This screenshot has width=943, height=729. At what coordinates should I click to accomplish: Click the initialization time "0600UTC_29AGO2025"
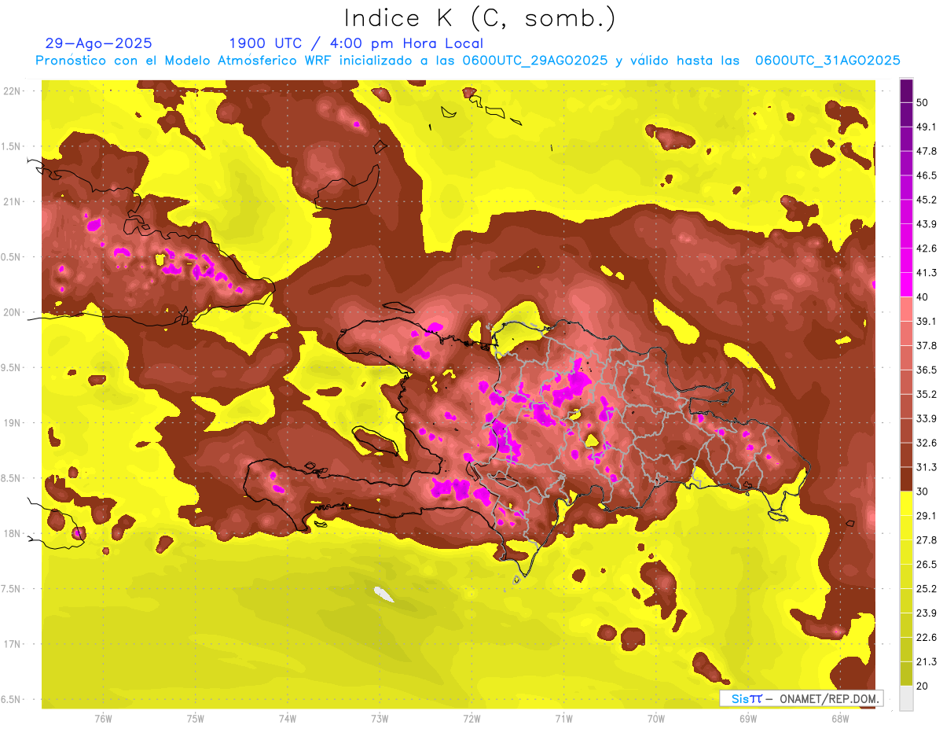pyautogui.click(x=535, y=61)
